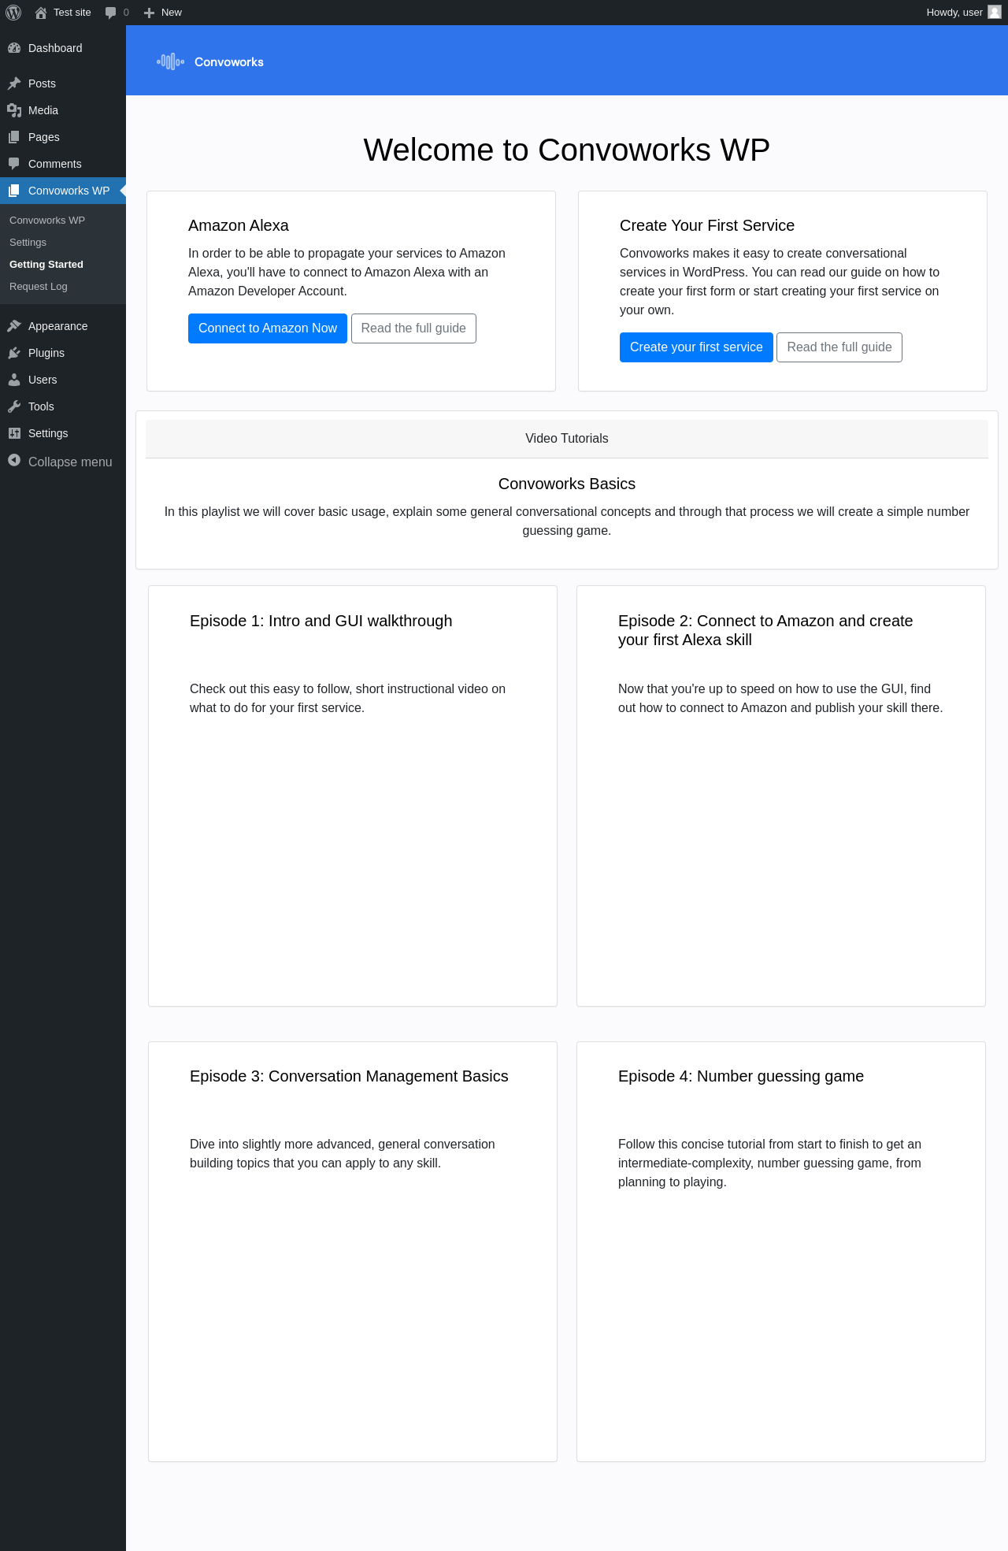The image size is (1008, 1551).
Task: Click Episode 3: Conversation Management Basics title
Action: click(x=349, y=1076)
